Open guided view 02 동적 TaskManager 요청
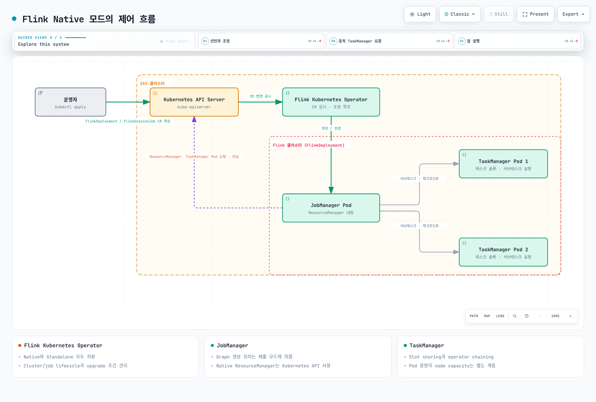The image size is (596, 402). pos(389,41)
